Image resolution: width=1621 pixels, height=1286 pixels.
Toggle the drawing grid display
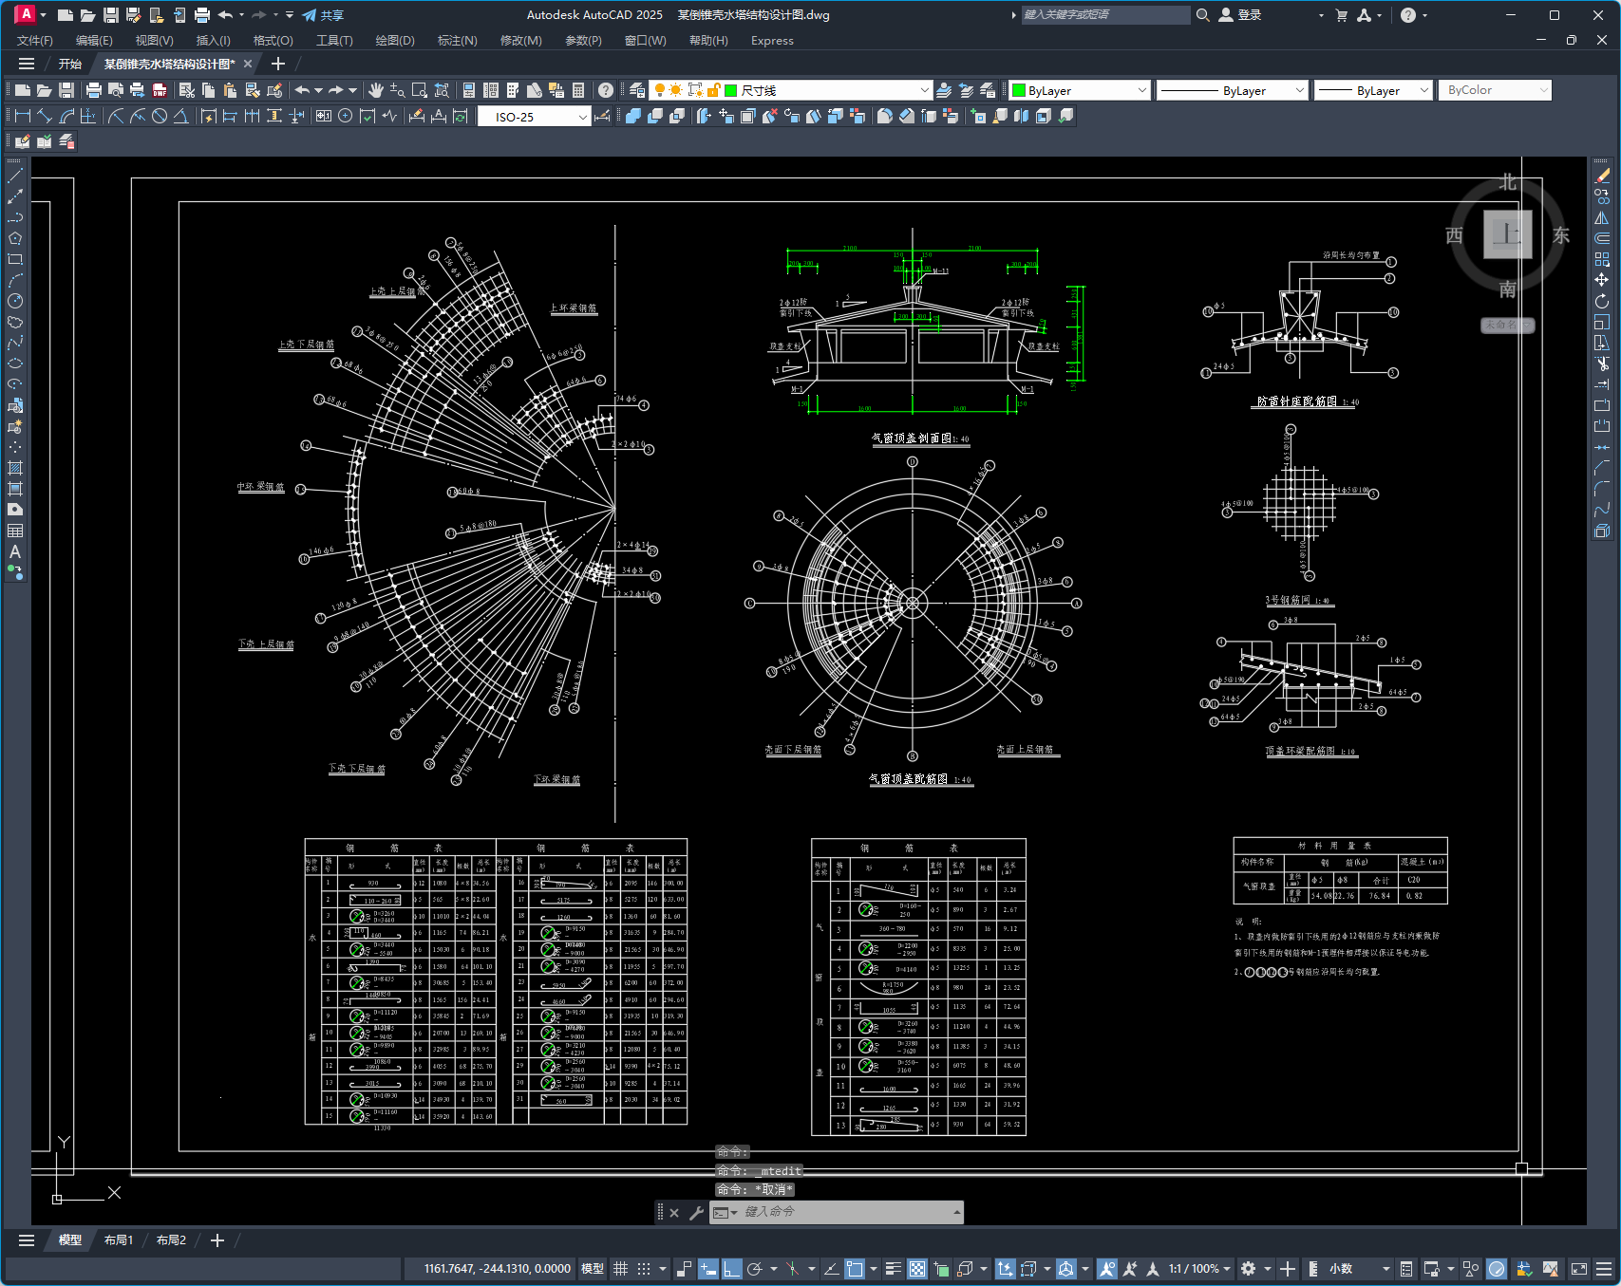click(x=621, y=1269)
